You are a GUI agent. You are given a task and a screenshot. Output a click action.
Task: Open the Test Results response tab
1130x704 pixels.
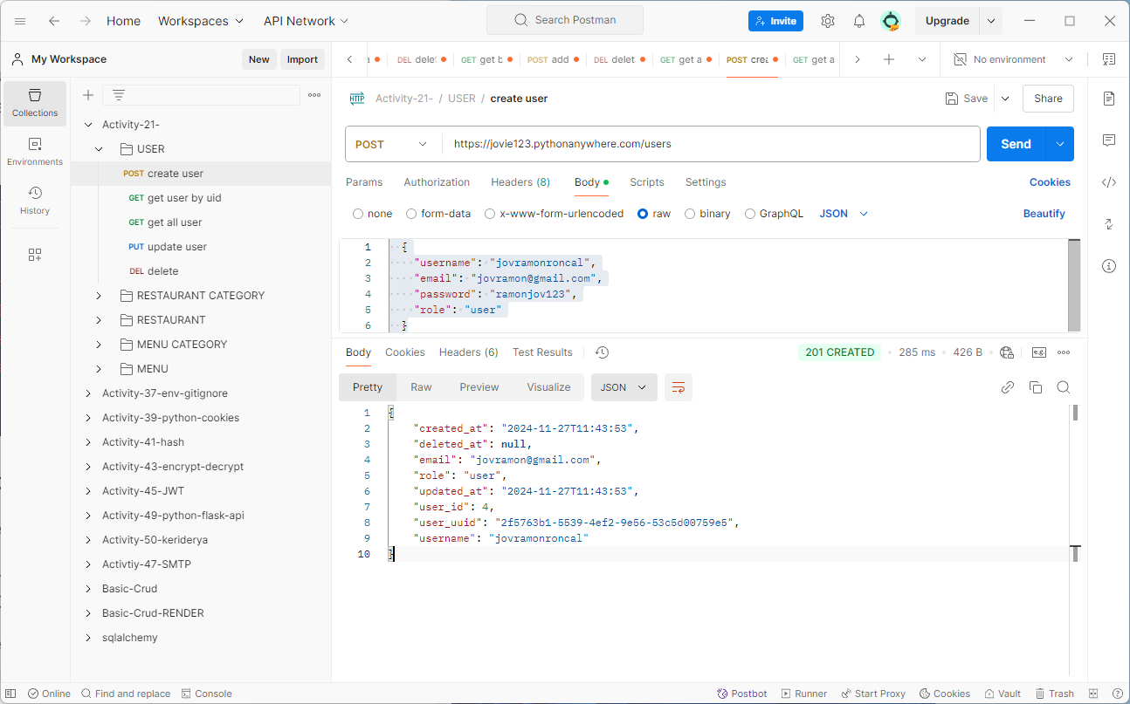542,352
